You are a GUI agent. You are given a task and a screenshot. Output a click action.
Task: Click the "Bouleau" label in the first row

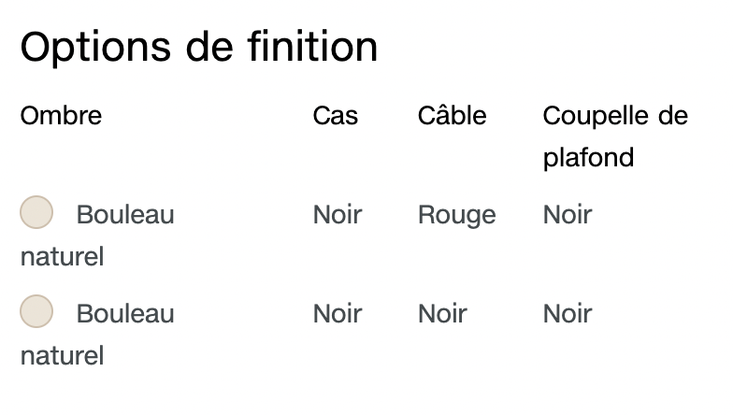[x=125, y=215]
